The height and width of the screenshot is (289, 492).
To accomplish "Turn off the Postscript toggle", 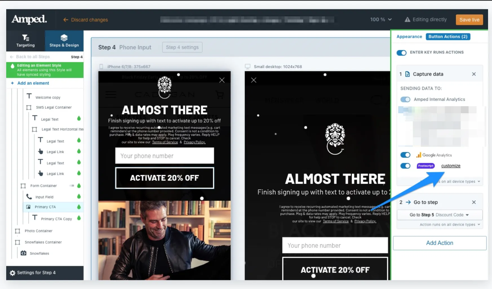I will [405, 166].
